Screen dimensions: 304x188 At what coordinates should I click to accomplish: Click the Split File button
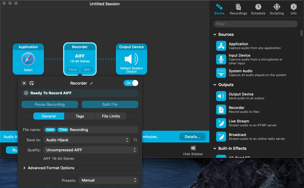110,104
